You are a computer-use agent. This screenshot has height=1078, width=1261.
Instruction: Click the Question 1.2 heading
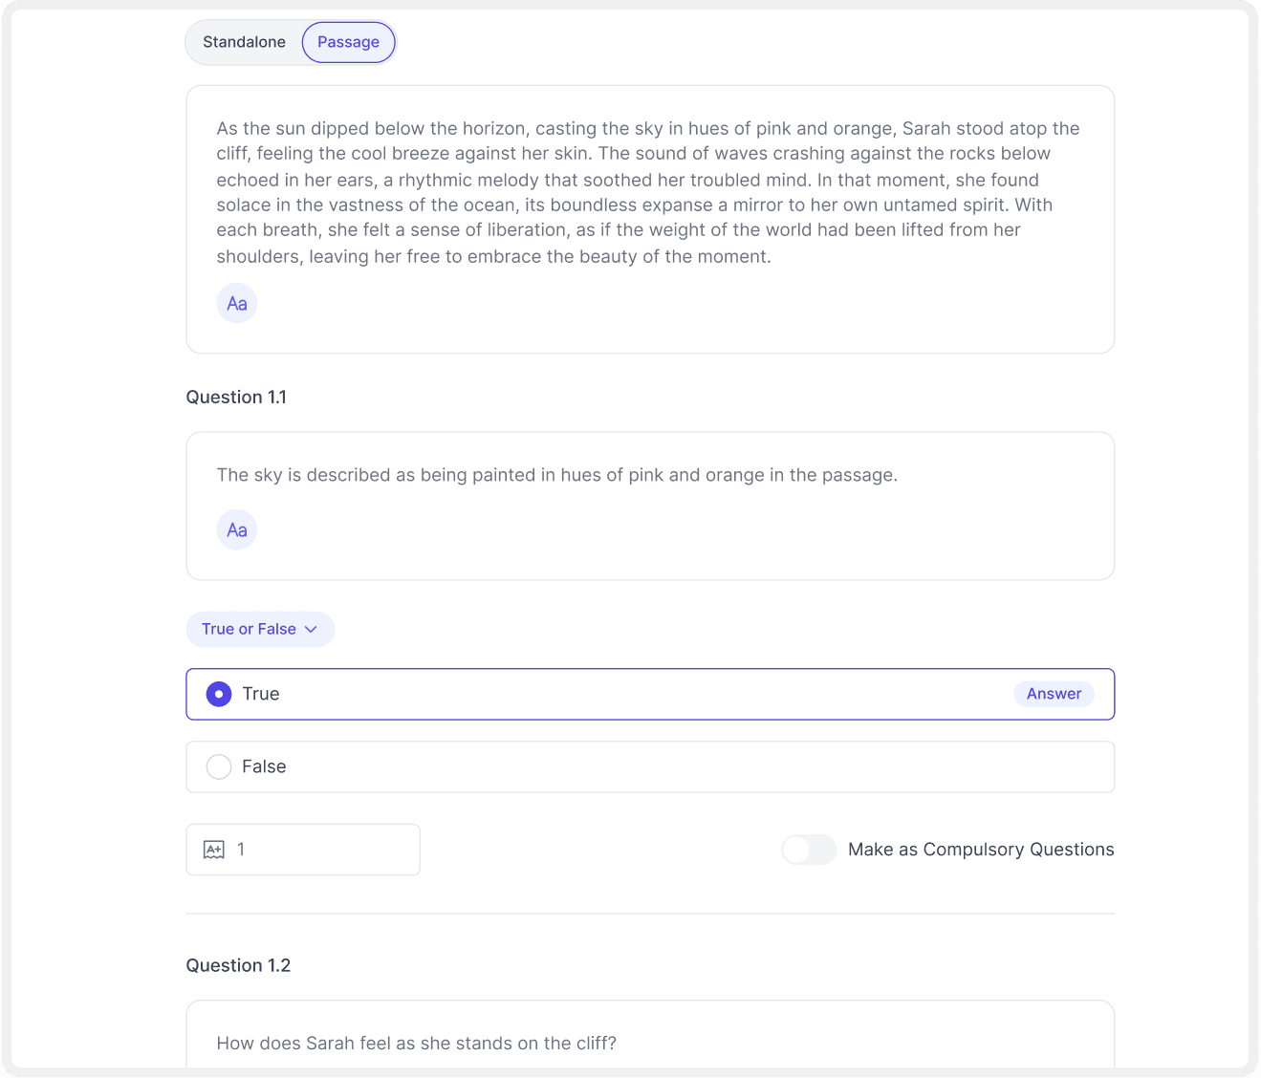pyautogui.click(x=238, y=965)
